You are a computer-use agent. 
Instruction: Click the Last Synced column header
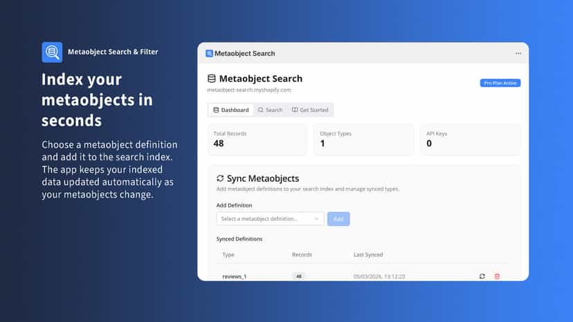(368, 255)
